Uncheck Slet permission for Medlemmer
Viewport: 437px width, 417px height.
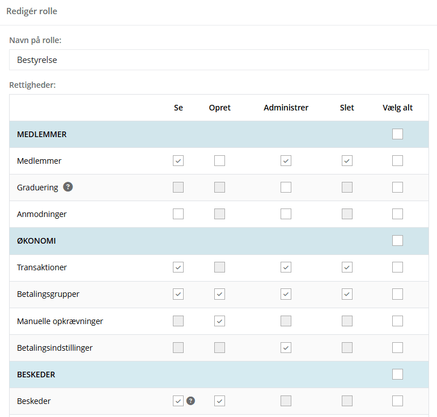coord(347,161)
